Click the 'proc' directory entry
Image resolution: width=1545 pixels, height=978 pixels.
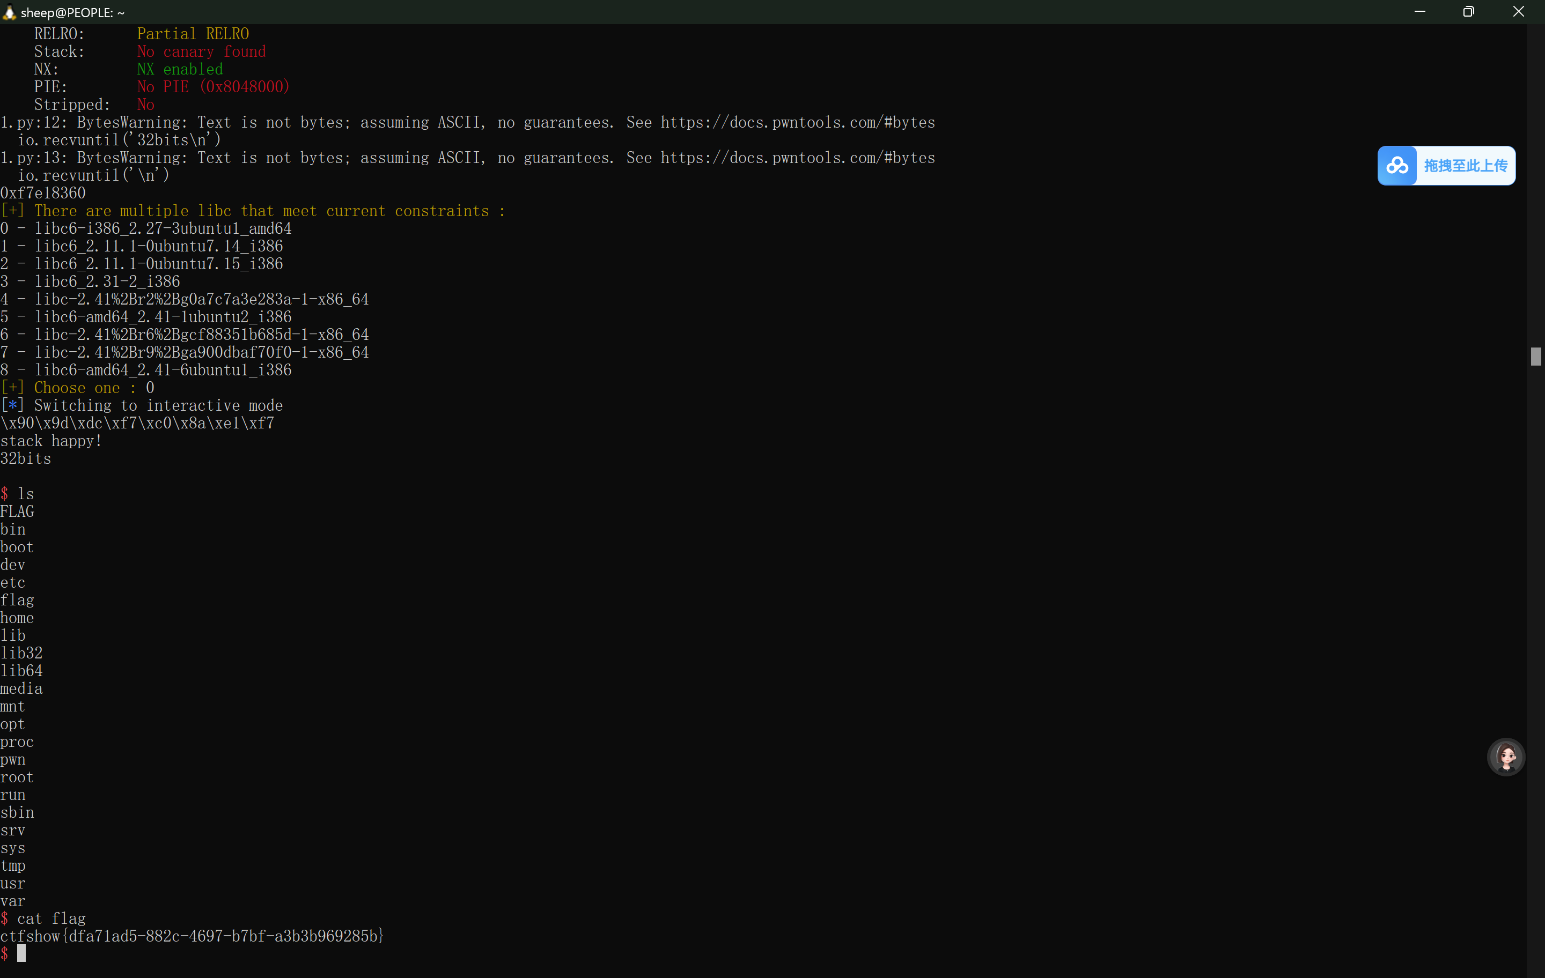click(17, 742)
